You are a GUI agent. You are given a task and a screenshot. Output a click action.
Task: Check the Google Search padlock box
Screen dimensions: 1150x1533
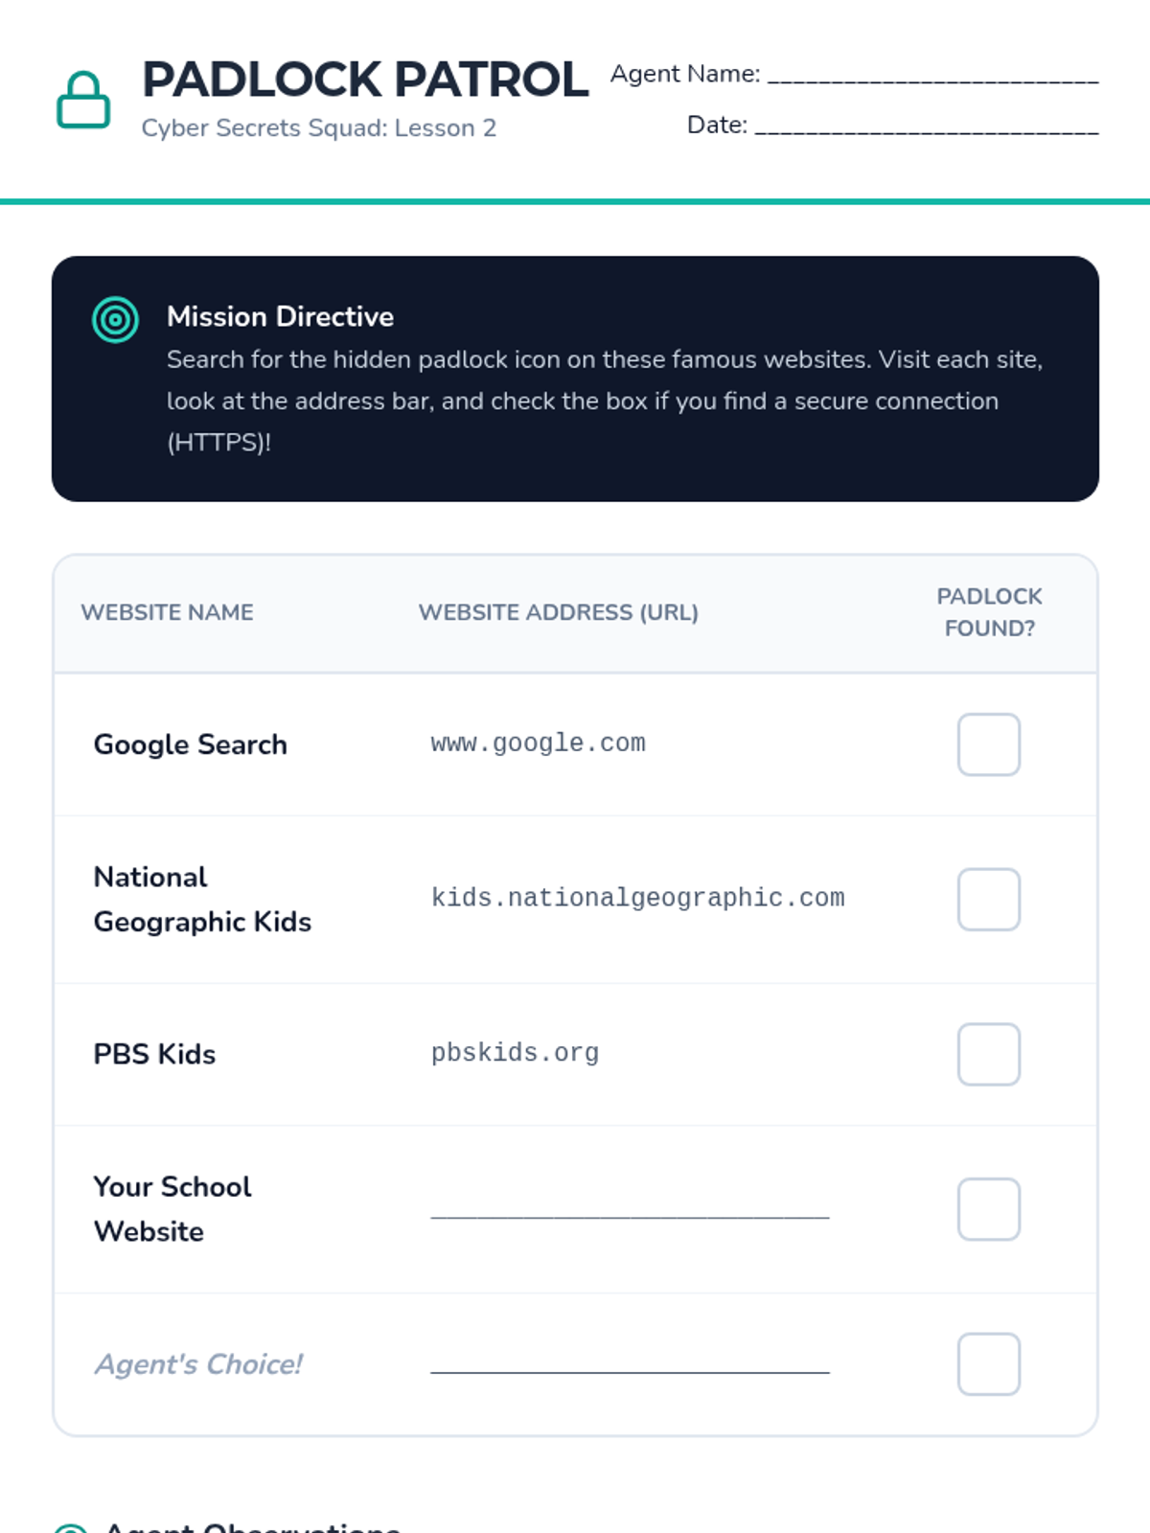click(988, 744)
